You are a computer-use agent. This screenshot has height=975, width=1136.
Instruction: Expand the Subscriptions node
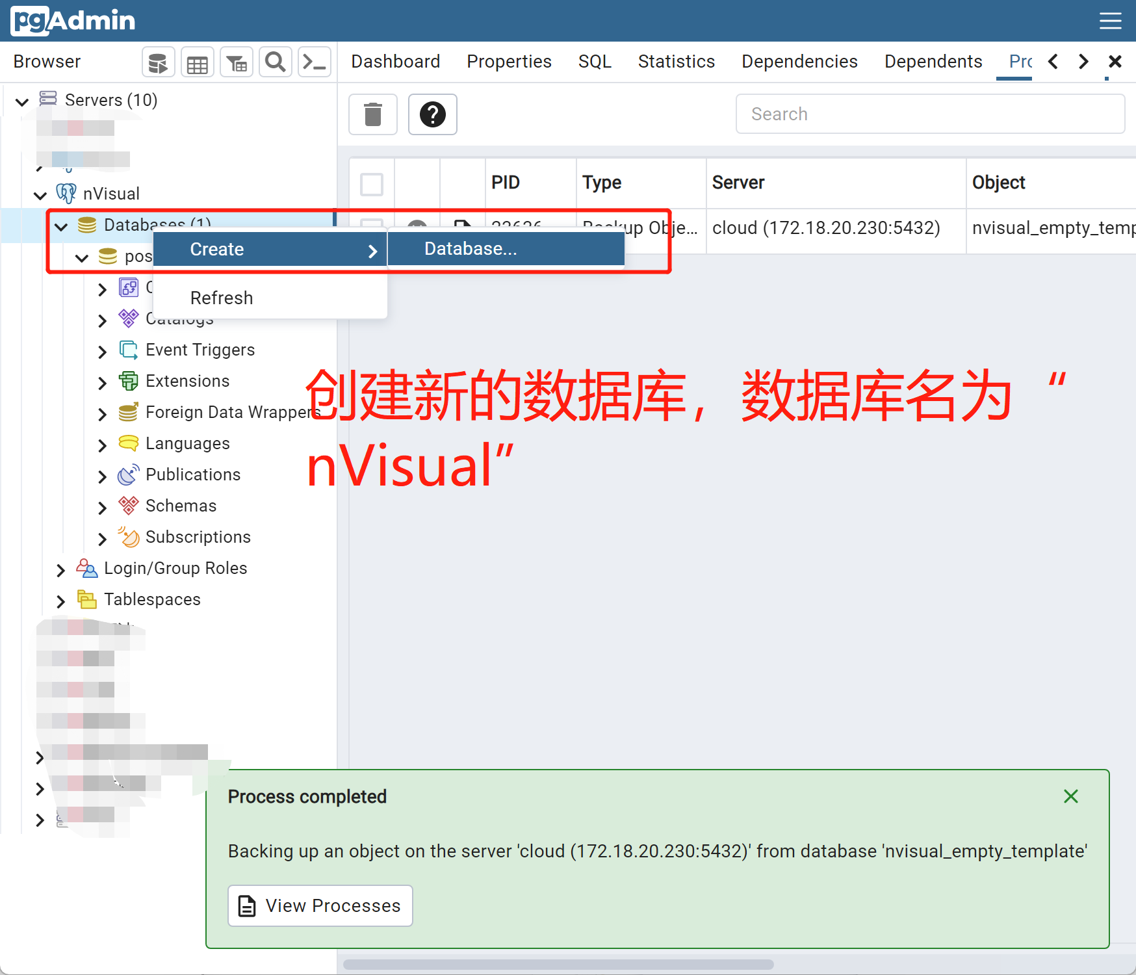(102, 539)
